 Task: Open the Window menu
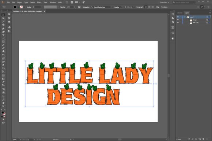coord(53,3)
